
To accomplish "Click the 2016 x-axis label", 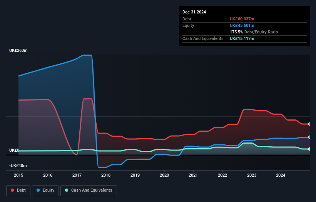I will [48, 175].
